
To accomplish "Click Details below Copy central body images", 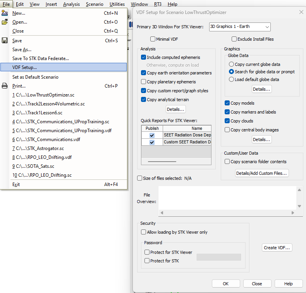I will [261, 140].
